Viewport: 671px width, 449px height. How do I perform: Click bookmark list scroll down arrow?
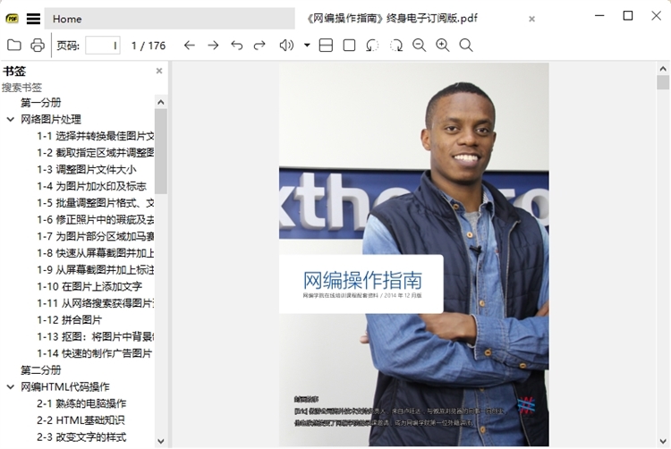(161, 441)
